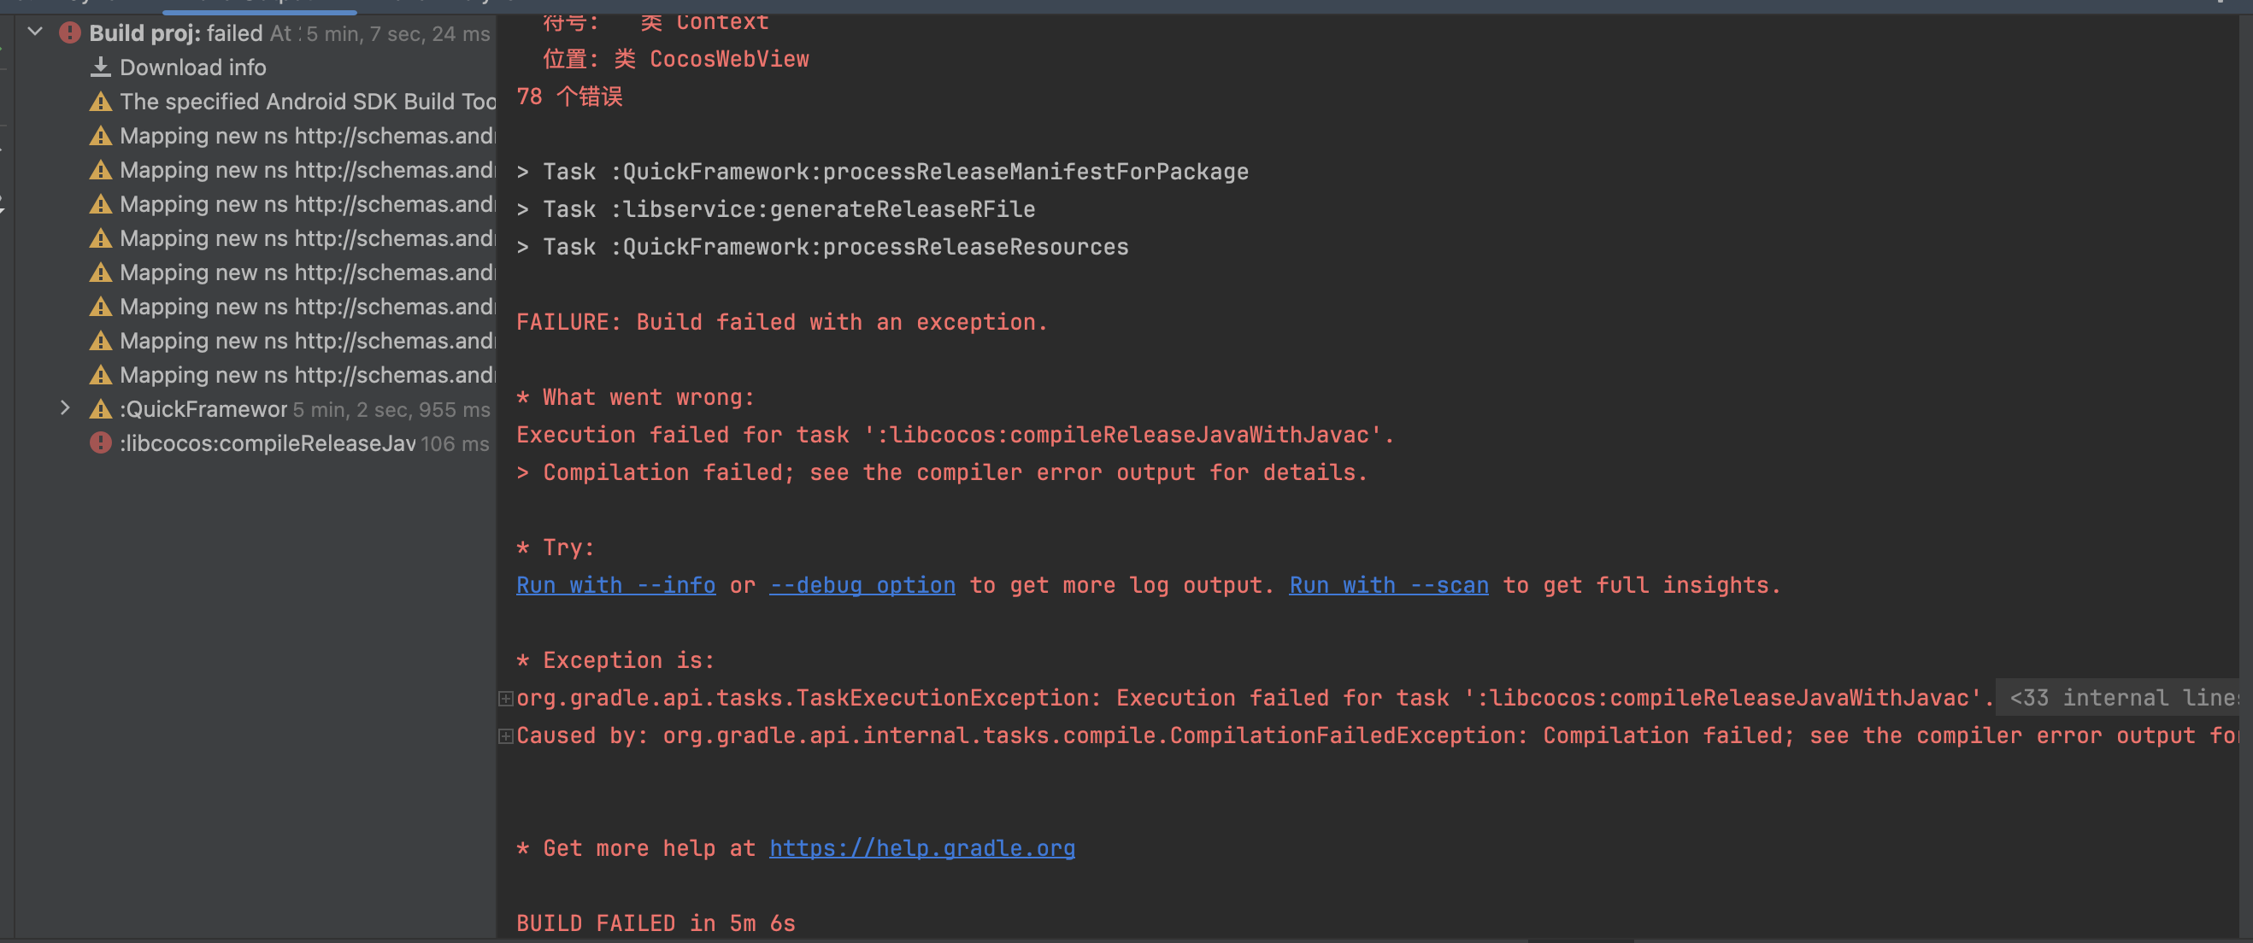Click warning icon of Android SDK Build Tools entry
This screenshot has height=943, width=2253.
(x=101, y=102)
